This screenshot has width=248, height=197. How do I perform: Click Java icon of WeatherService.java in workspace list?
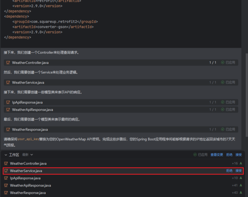6,171
